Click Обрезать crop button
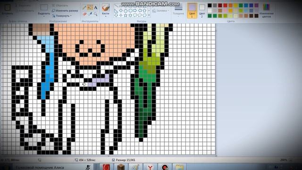The height and width of the screenshot is (170, 302). coord(60,6)
